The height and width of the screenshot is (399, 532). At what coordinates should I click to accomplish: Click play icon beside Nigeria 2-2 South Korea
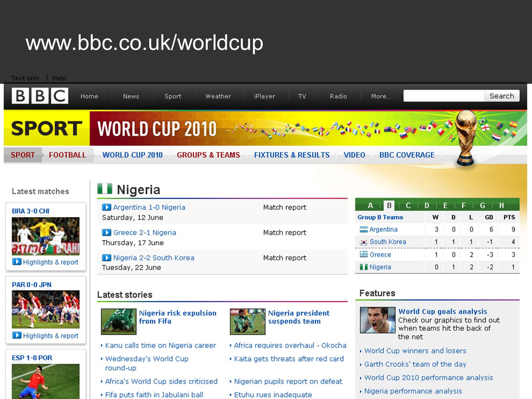(x=106, y=258)
